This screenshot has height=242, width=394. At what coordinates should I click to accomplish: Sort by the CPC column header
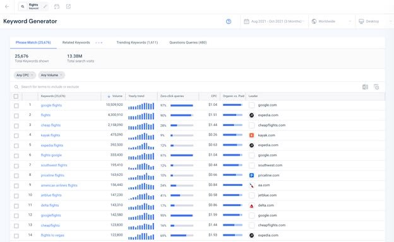(214, 96)
